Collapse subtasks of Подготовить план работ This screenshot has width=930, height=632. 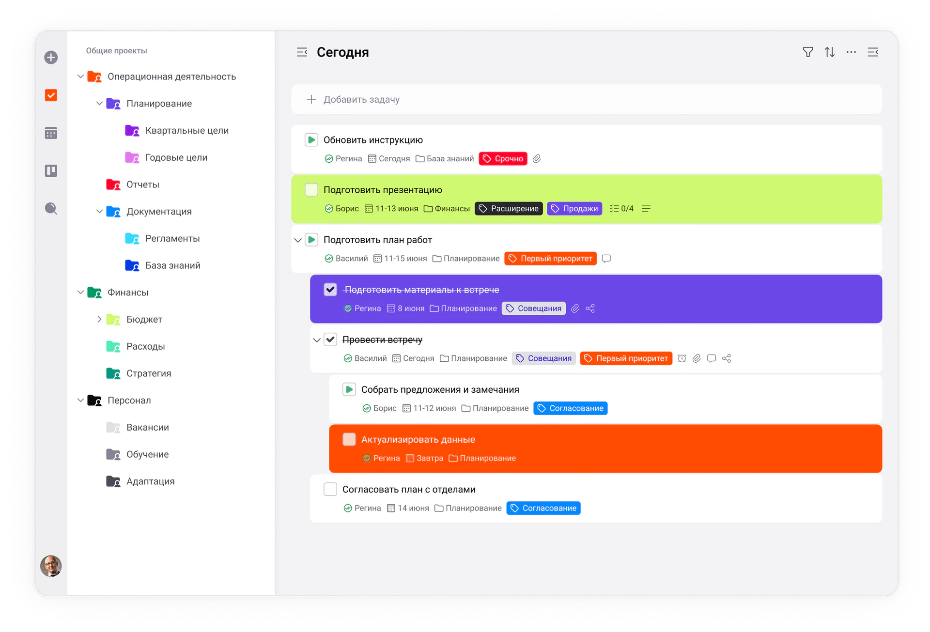pyautogui.click(x=298, y=240)
